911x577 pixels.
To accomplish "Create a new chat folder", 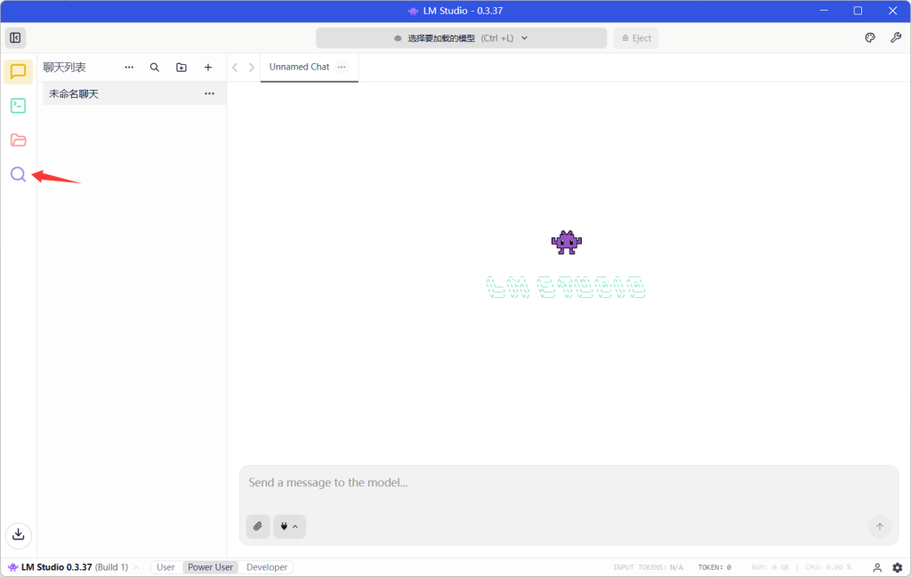I will point(181,68).
